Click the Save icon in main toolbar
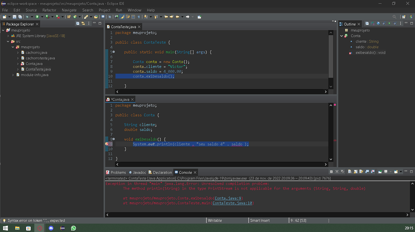Viewport: 415px width, 232px height. (x=14, y=17)
